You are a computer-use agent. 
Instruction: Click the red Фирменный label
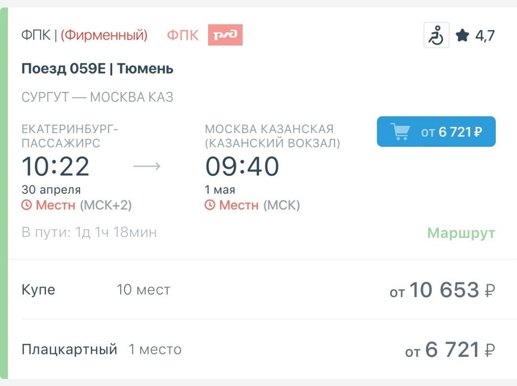tap(104, 35)
